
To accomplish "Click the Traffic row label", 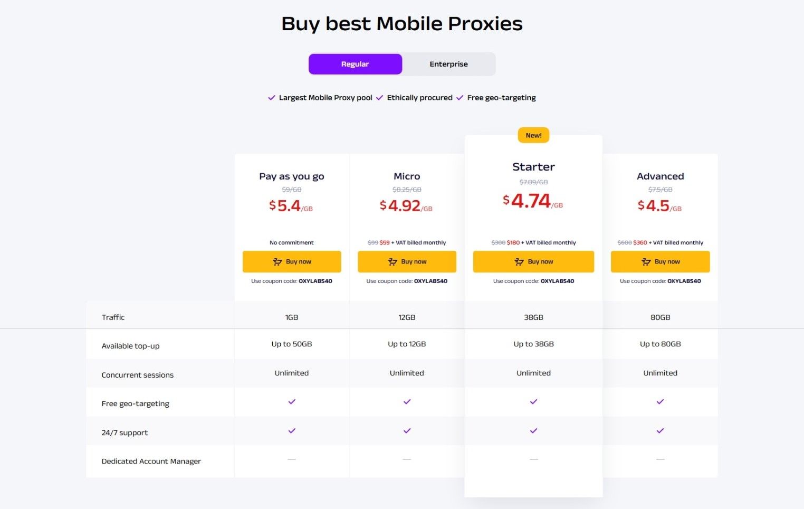I will pyautogui.click(x=113, y=317).
